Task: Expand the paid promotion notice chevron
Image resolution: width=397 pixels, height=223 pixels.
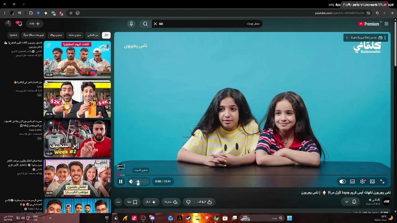Action: pos(347,37)
